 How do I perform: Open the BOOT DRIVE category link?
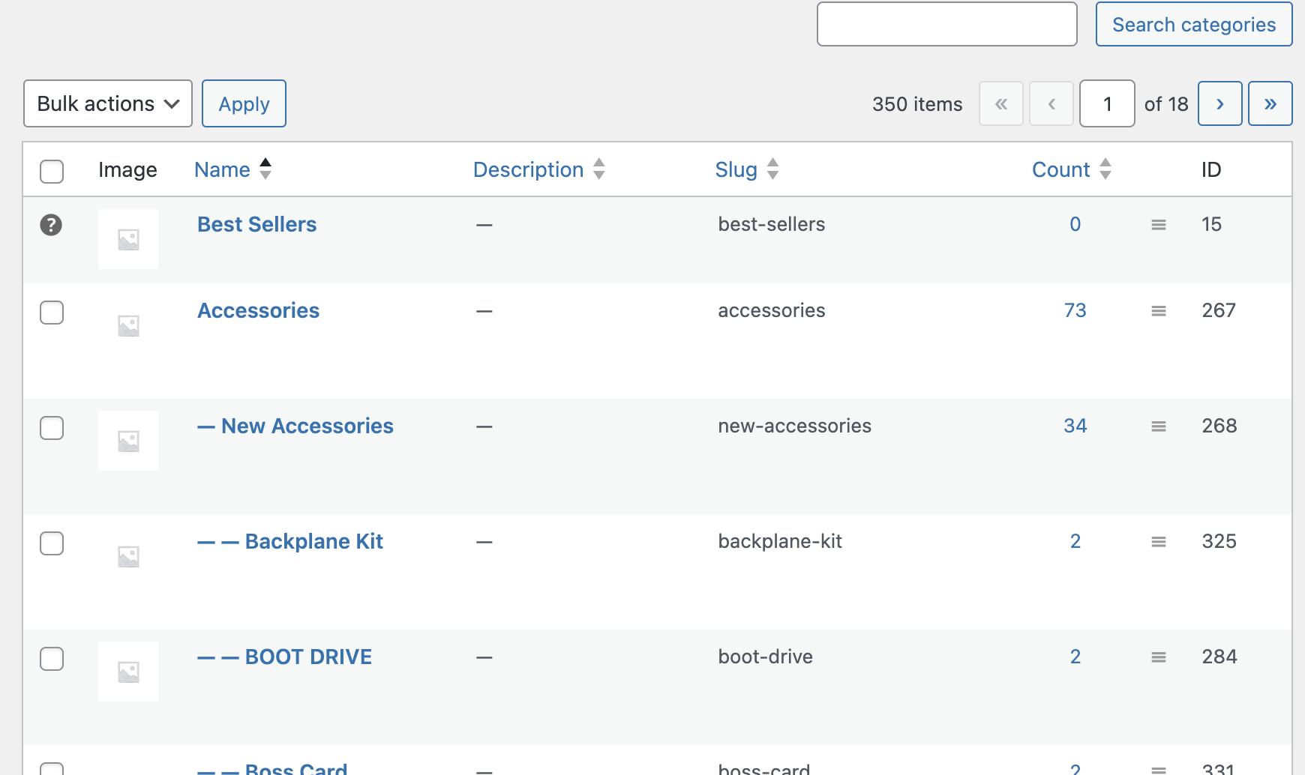(x=285, y=657)
